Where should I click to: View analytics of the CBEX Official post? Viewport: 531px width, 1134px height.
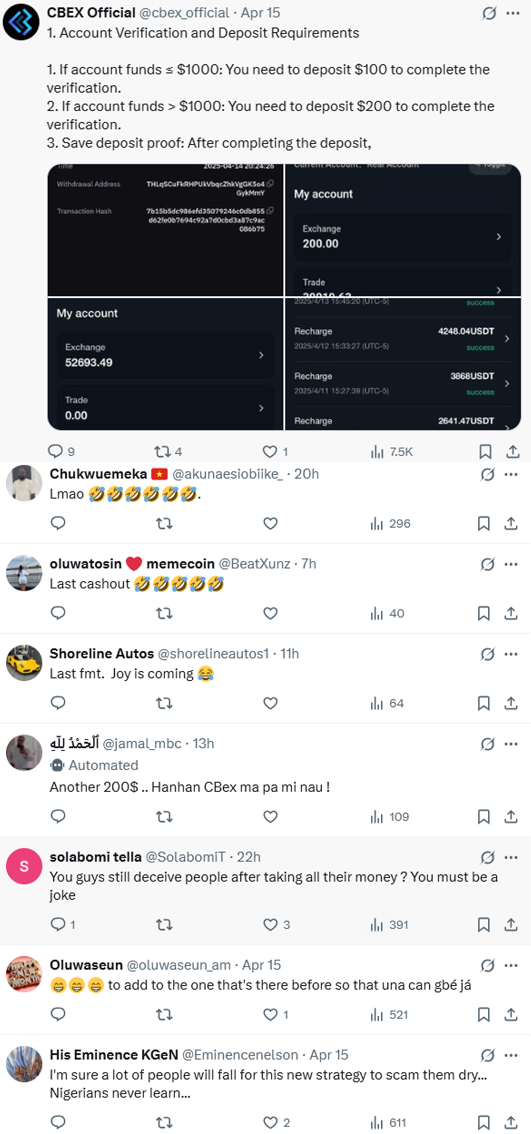pos(377,452)
